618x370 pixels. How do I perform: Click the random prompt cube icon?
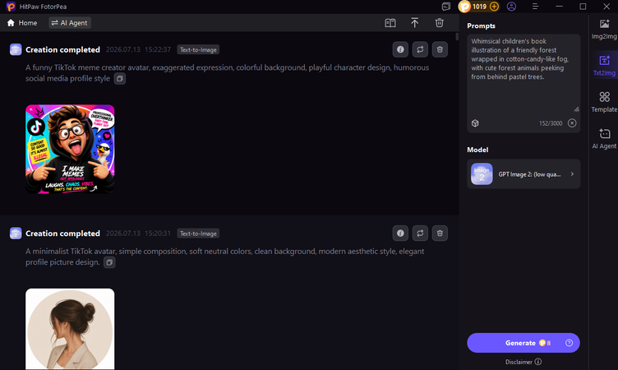coord(475,123)
